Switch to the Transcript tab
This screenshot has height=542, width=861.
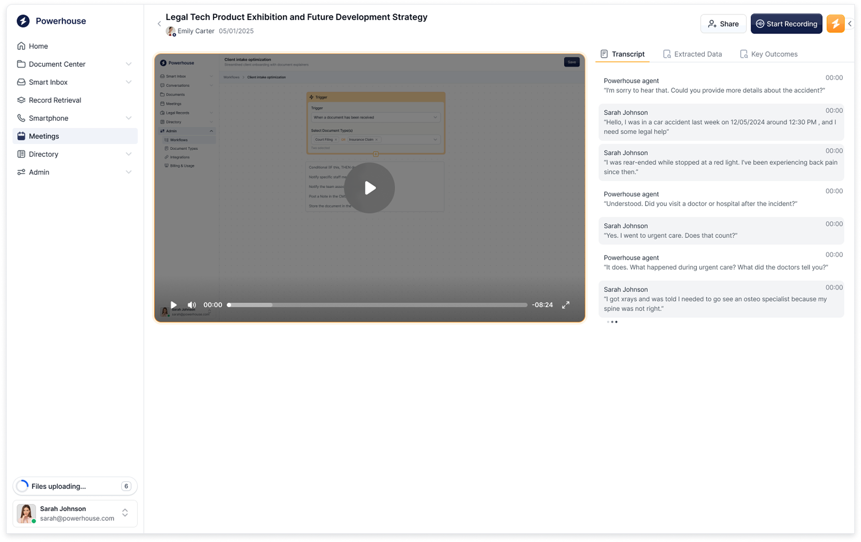622,54
